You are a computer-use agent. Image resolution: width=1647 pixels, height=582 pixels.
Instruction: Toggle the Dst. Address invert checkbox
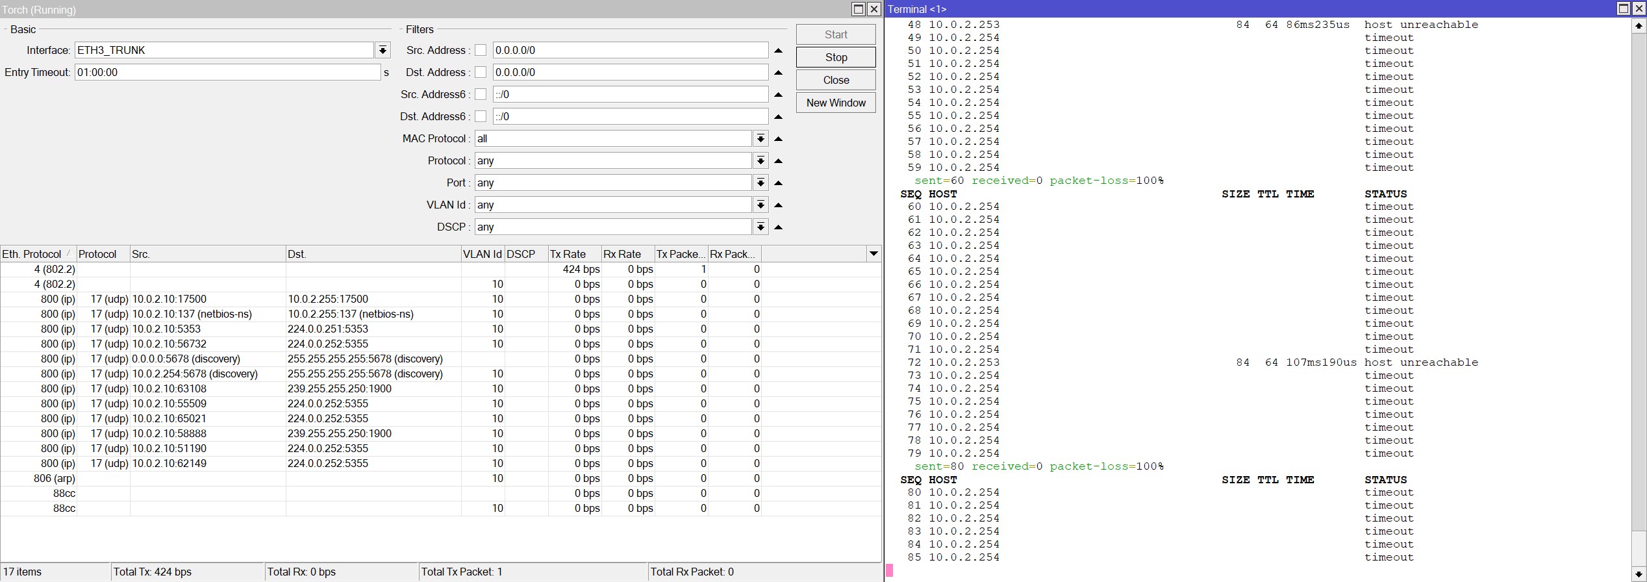tap(481, 73)
